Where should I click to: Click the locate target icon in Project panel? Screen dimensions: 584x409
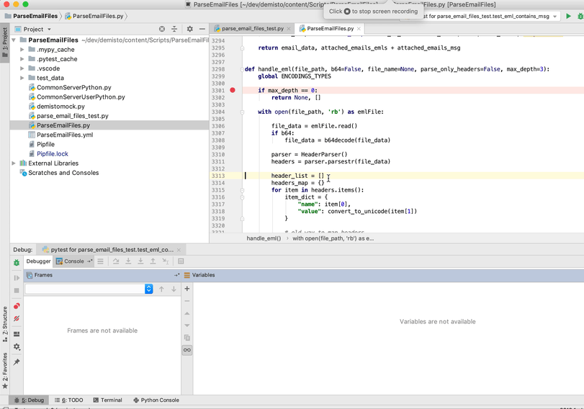(162, 30)
